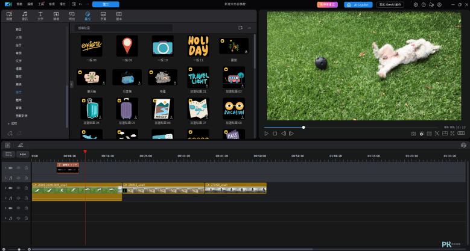Open the preview aspect ratio selector

click(461, 134)
